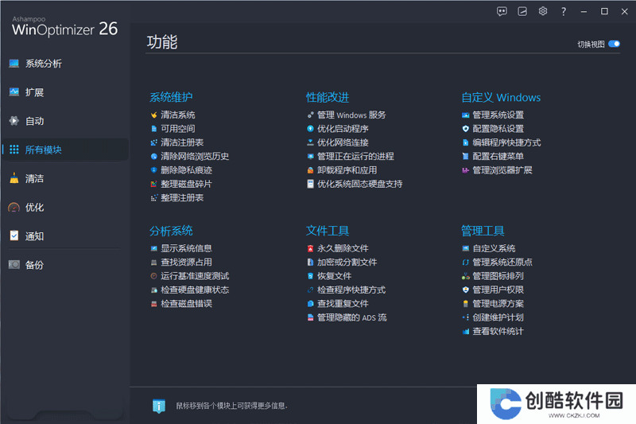The height and width of the screenshot is (424, 636).
Task: Click the 清洁系统 broom icon
Action: pyautogui.click(x=153, y=115)
